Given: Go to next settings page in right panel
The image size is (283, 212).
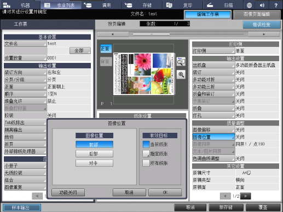Looking at the screenshot, I should pos(246,196).
